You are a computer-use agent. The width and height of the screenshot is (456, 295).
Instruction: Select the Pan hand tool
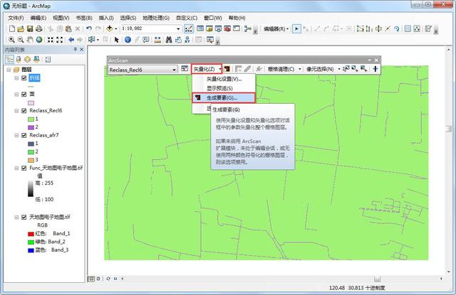click(30, 40)
